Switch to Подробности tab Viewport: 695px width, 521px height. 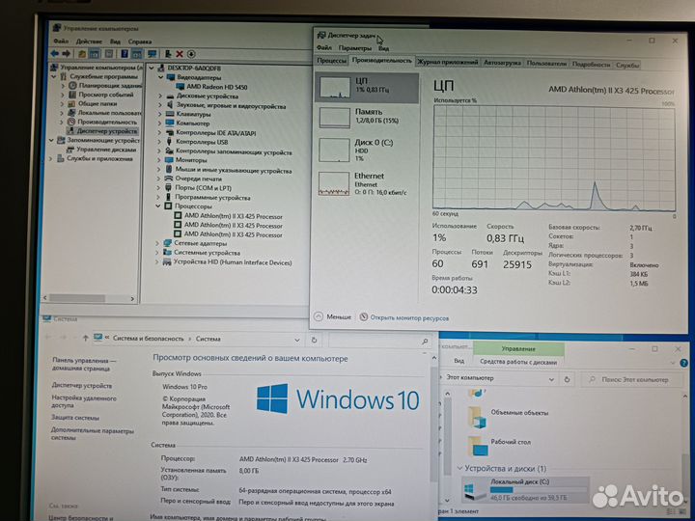pyautogui.click(x=592, y=65)
